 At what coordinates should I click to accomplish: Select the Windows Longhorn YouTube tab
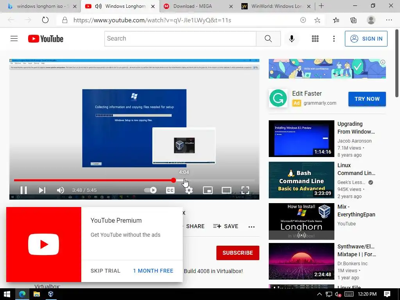pyautogui.click(x=120, y=6)
